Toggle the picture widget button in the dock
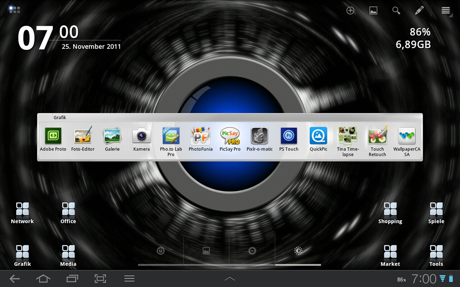 [x=206, y=251]
